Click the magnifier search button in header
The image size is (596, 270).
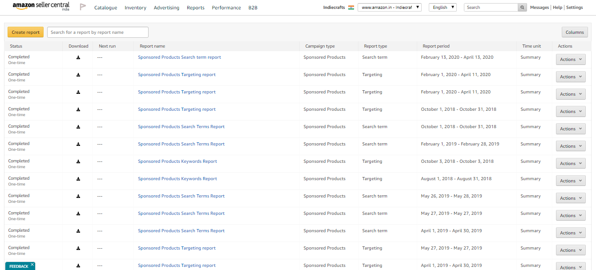click(x=522, y=8)
